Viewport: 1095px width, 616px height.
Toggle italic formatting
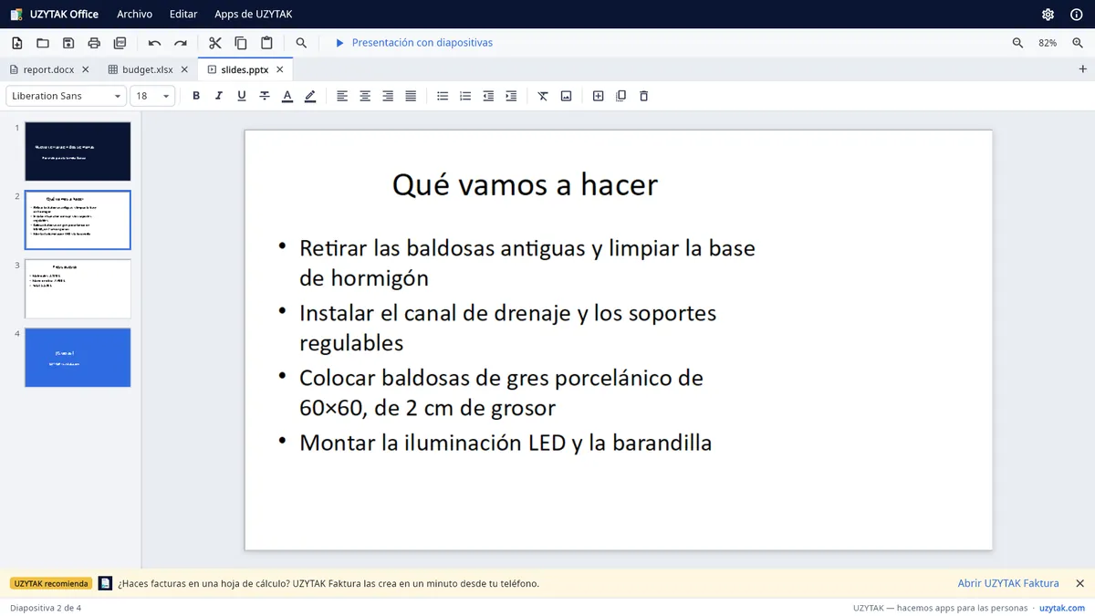pos(219,96)
